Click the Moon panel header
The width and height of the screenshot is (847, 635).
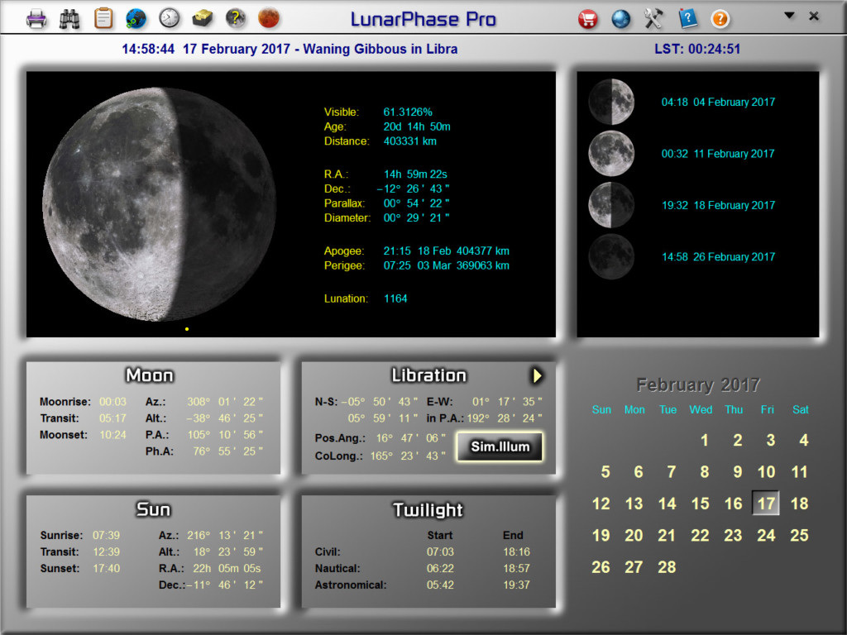coord(150,375)
